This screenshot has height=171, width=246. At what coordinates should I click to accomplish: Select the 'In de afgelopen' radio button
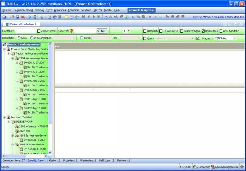32,38
